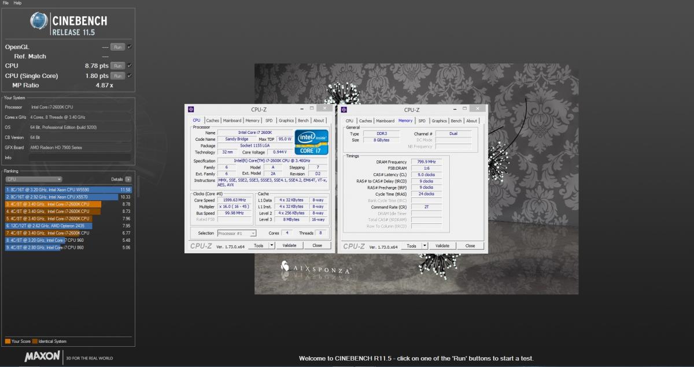
Task: Open Bench tab in right CPU-Z window
Action: 456,121
